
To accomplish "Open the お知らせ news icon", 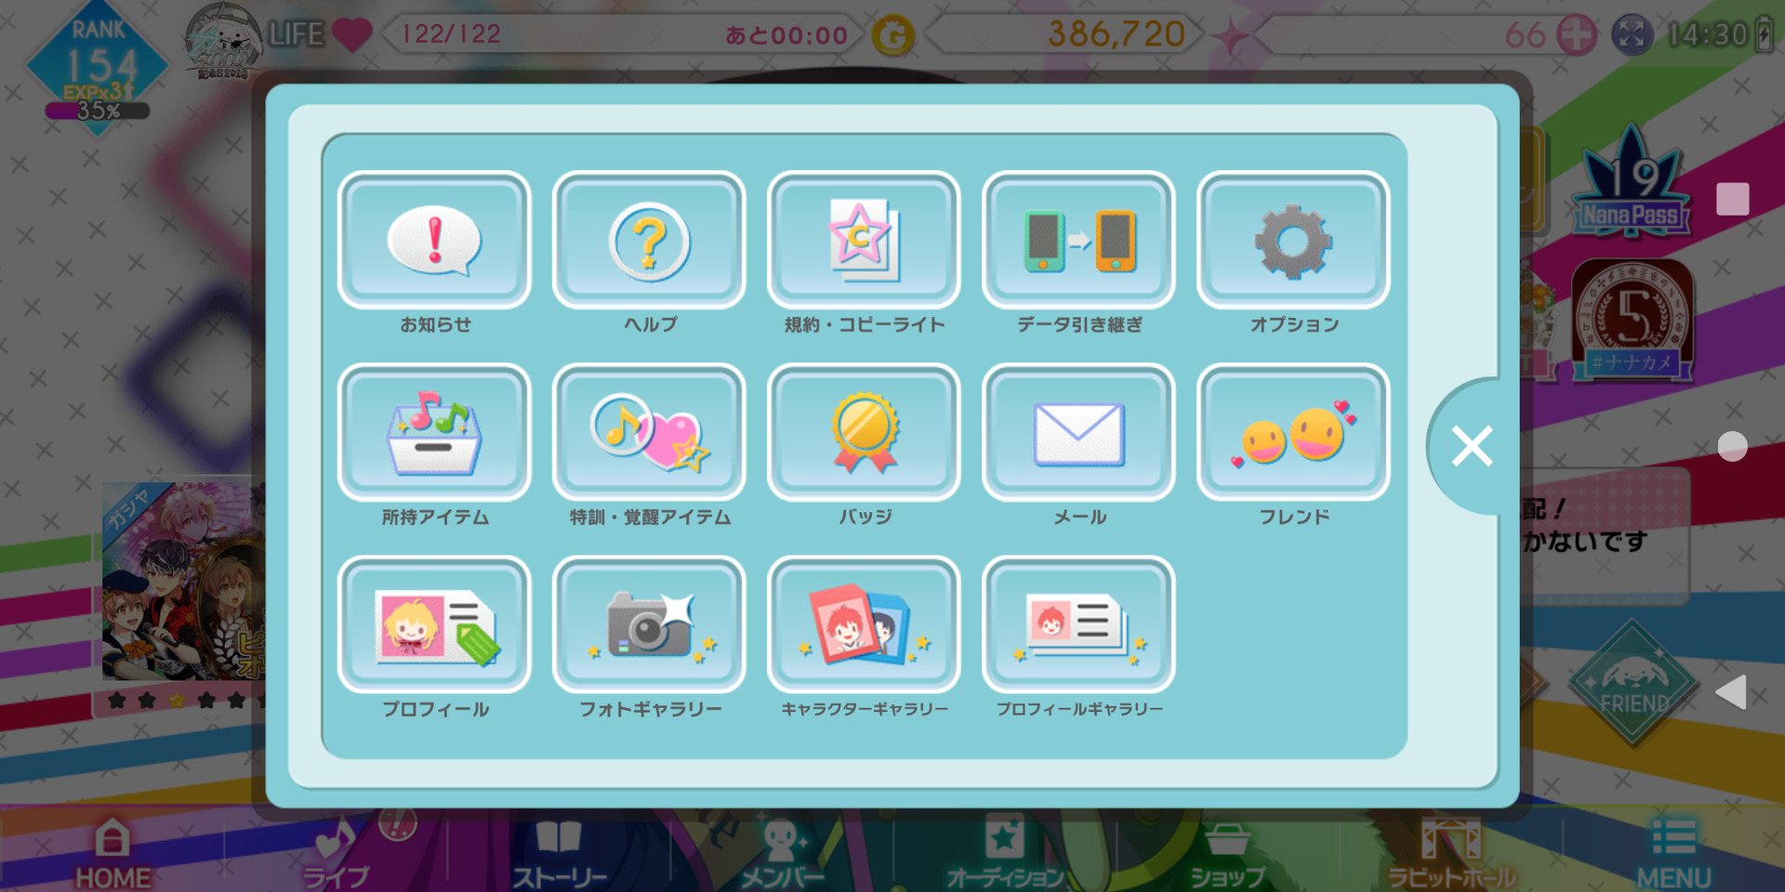I will (434, 240).
